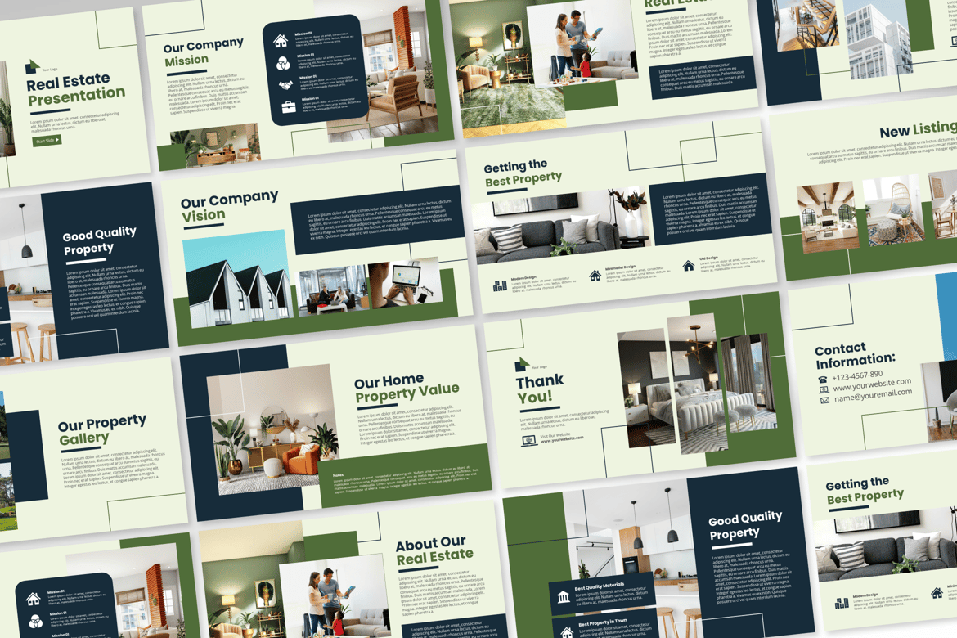
Task: Select the hanging egg chair photo in New Listing
Action: [x=893, y=211]
